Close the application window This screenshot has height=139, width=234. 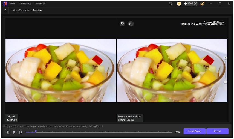click(x=229, y=4)
